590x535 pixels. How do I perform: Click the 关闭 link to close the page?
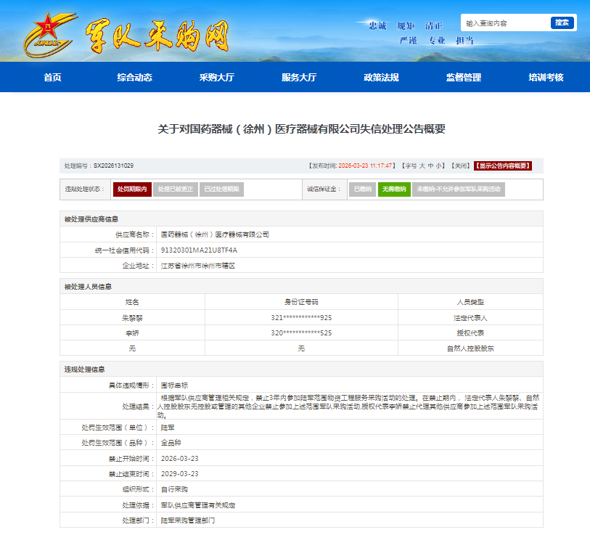pyautogui.click(x=460, y=166)
